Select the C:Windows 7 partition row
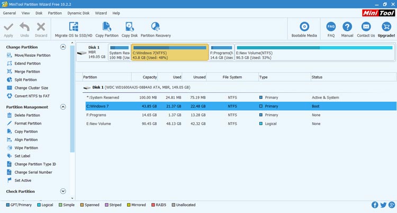397x213 pixels. point(240,106)
